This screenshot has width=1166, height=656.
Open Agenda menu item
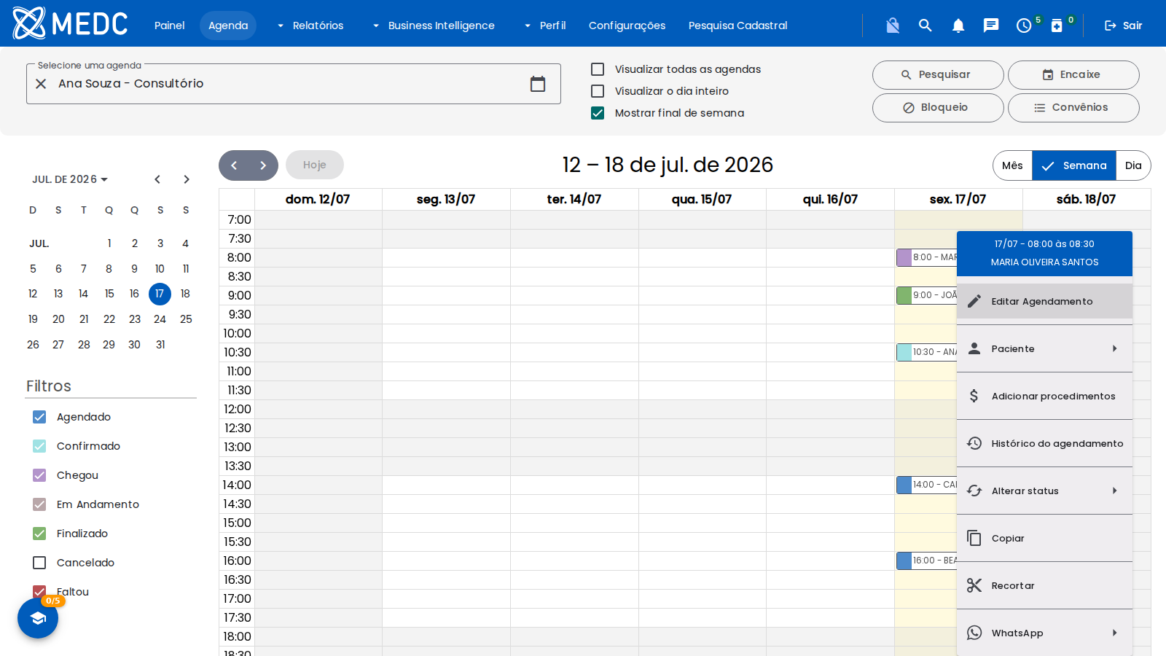tap(228, 26)
